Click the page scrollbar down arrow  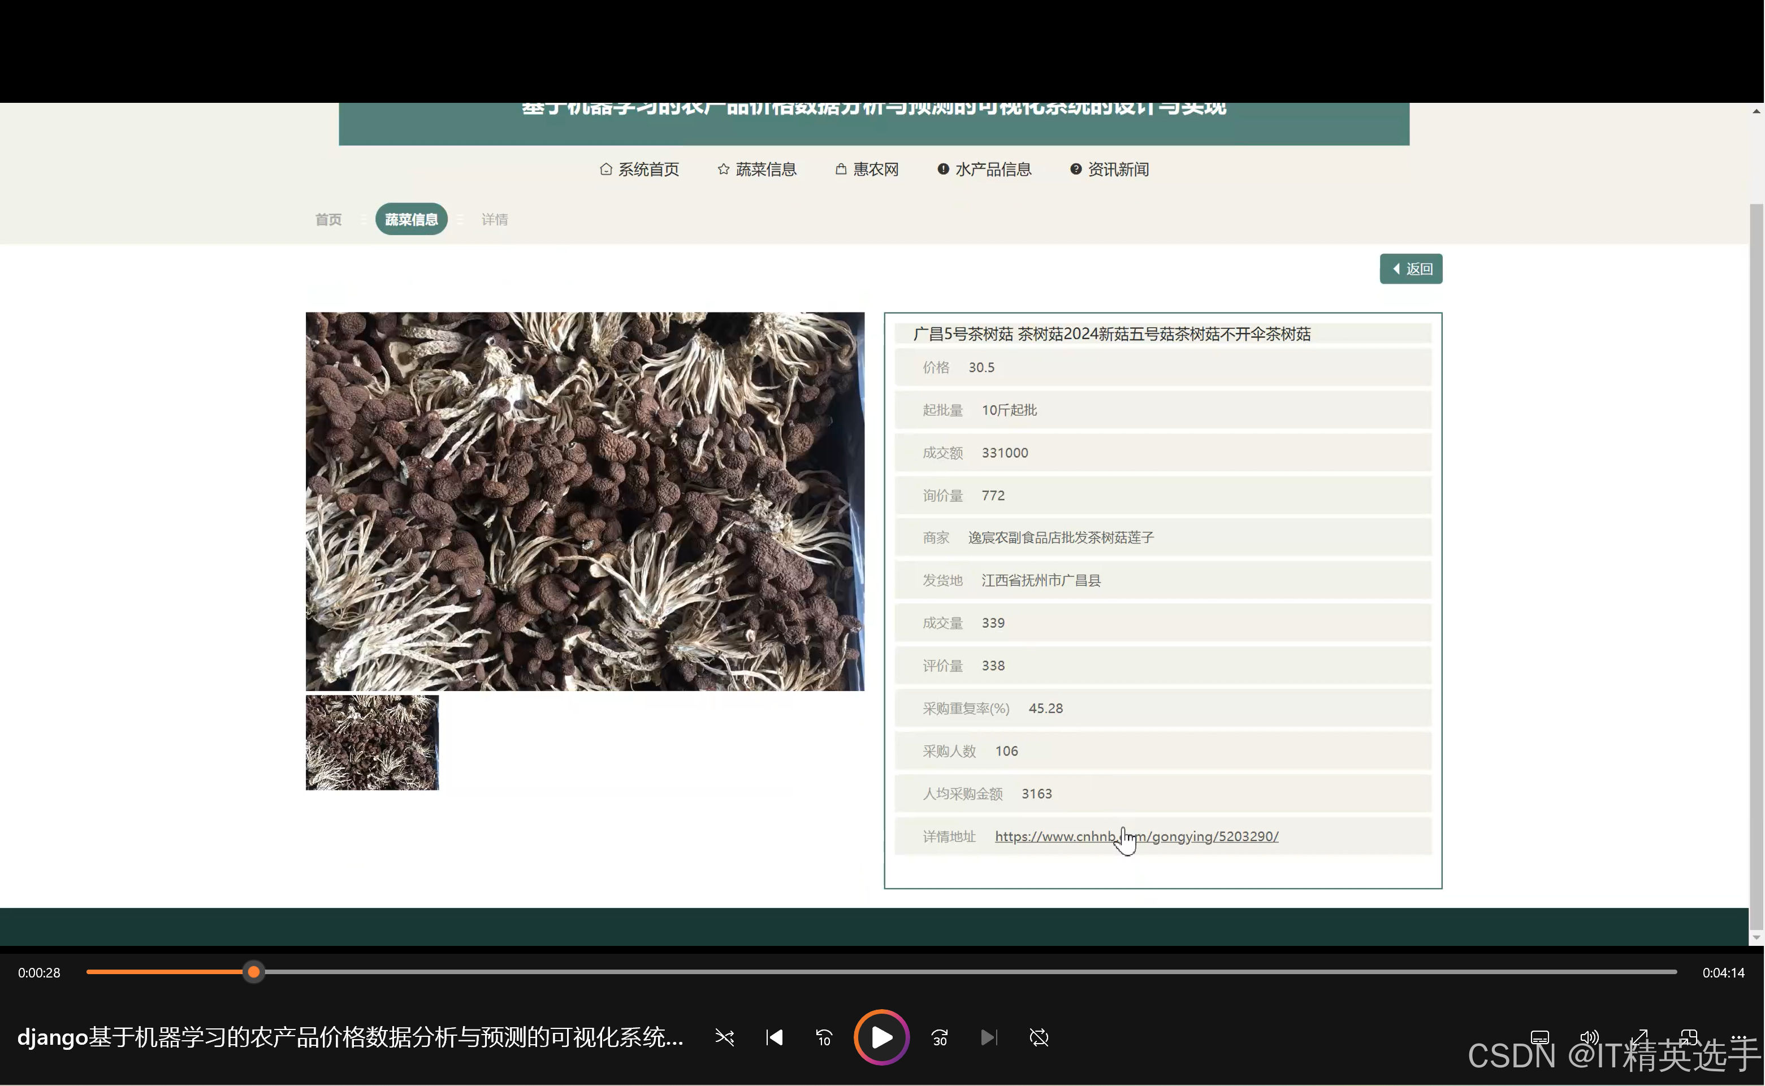[x=1757, y=937]
